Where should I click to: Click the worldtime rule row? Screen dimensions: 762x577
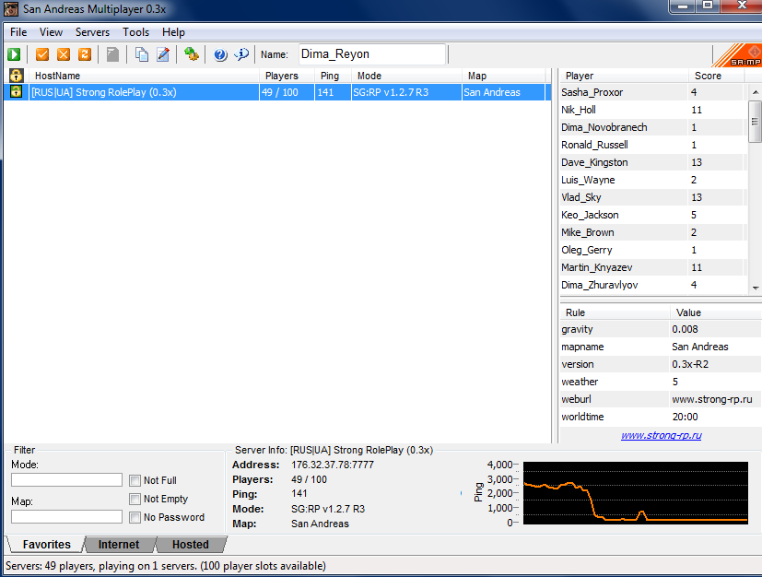click(x=660, y=417)
